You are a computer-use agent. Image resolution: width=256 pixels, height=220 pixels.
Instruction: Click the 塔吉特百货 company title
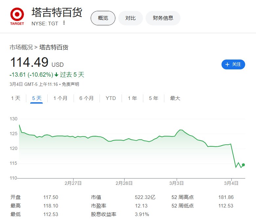(x=57, y=12)
